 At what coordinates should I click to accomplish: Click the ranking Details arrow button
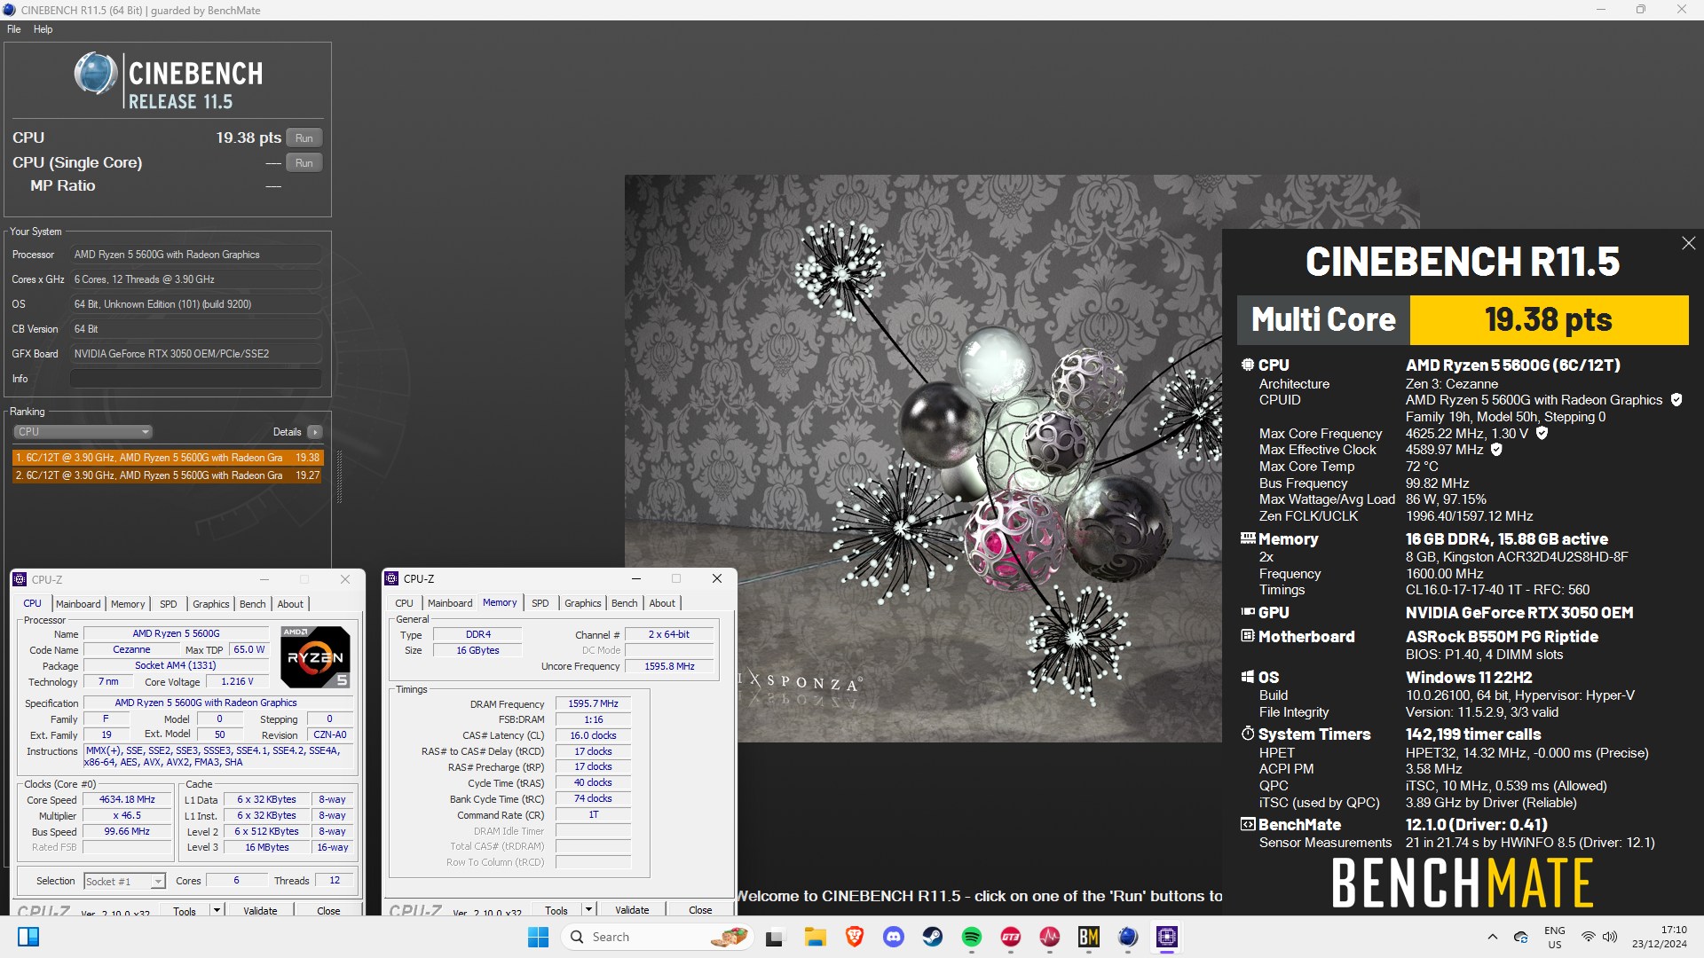point(314,432)
